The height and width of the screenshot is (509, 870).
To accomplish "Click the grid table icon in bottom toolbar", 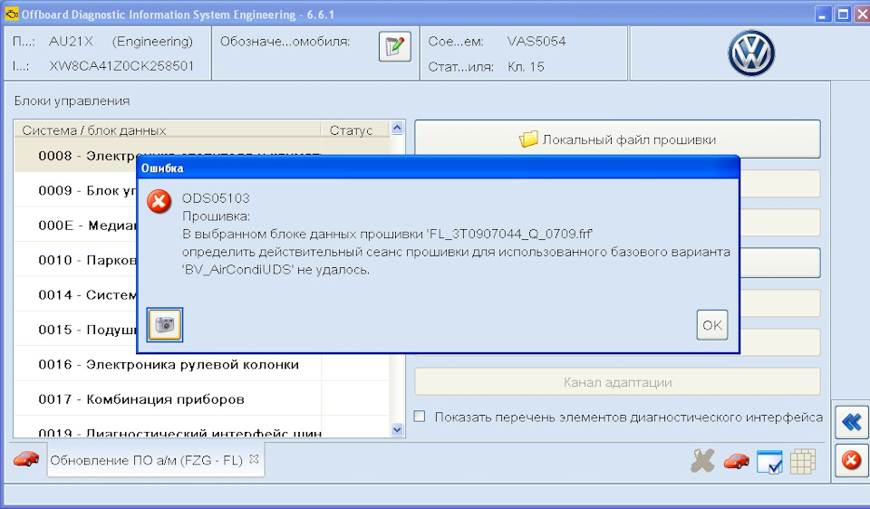I will coord(802,461).
